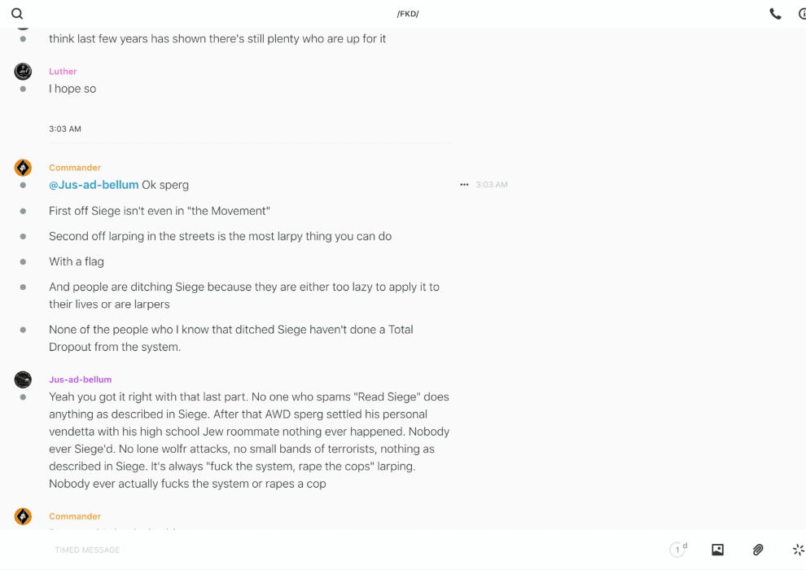Toggle the 1-day timed message timer
The image size is (806, 570).
678,550
